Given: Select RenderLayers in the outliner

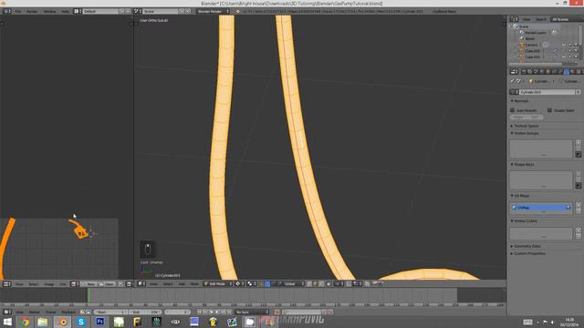Looking at the screenshot, I should click(536, 33).
